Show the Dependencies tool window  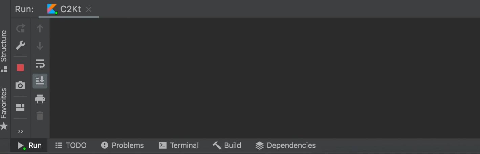285,146
